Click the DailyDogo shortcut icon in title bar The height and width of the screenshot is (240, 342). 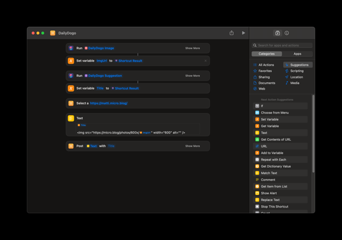click(53, 33)
